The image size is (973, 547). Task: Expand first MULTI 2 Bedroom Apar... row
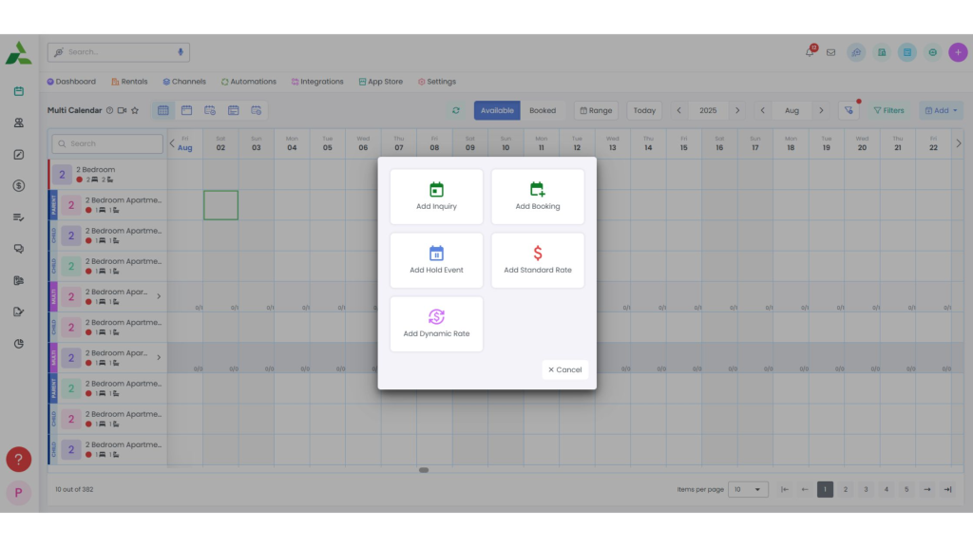coord(159,296)
